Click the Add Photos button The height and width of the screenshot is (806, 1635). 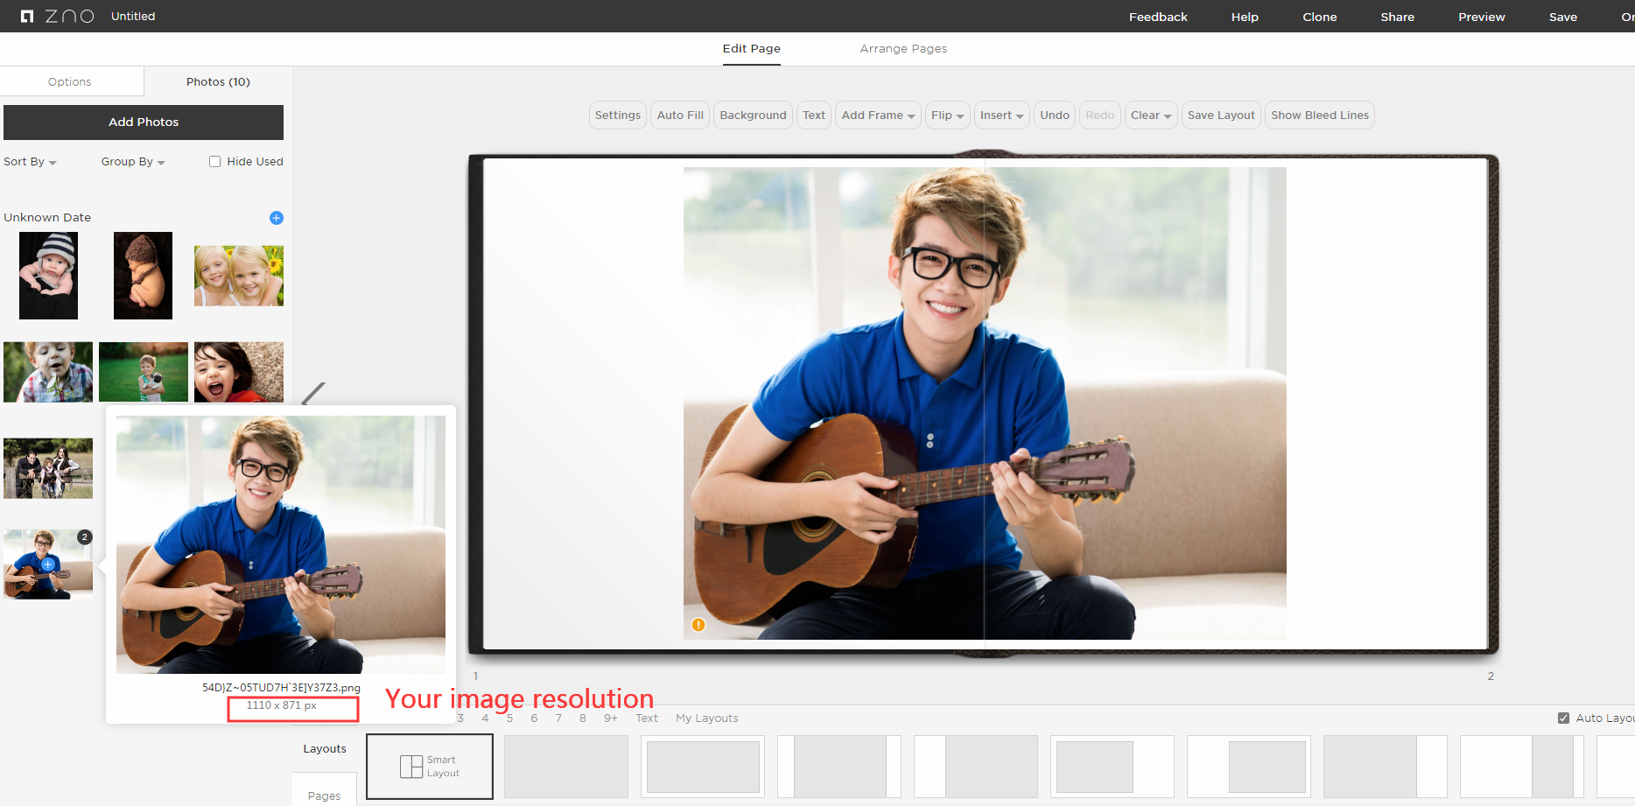[x=144, y=123]
